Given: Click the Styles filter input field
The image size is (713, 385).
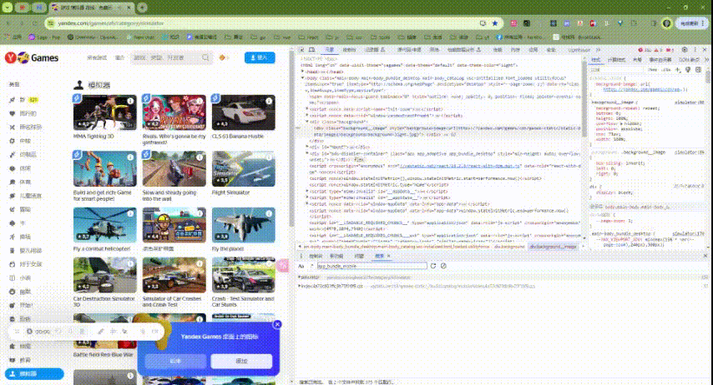Looking at the screenshot, I should 617,70.
